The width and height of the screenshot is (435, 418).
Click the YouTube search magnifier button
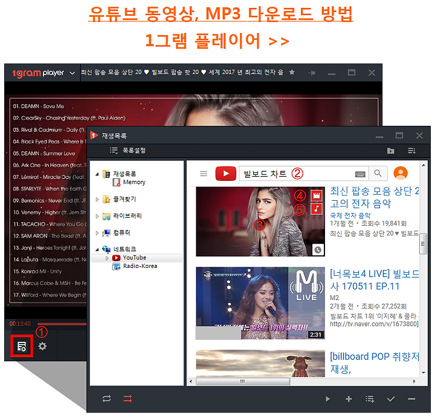(x=378, y=174)
